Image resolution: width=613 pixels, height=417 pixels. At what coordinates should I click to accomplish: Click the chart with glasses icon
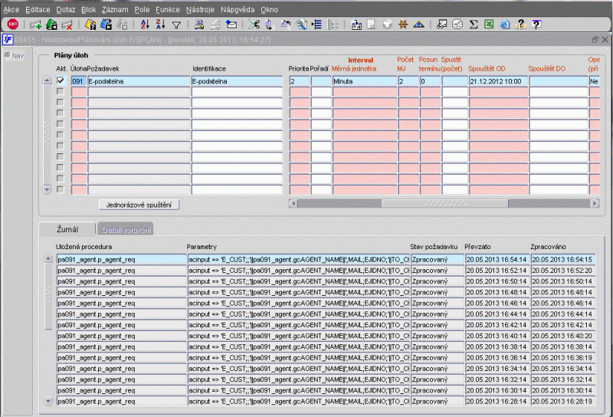[442, 25]
